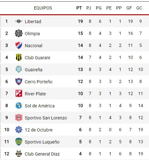The width and height of the screenshot is (149, 160).
Task: Click the GF column header
Action: click(x=129, y=8)
